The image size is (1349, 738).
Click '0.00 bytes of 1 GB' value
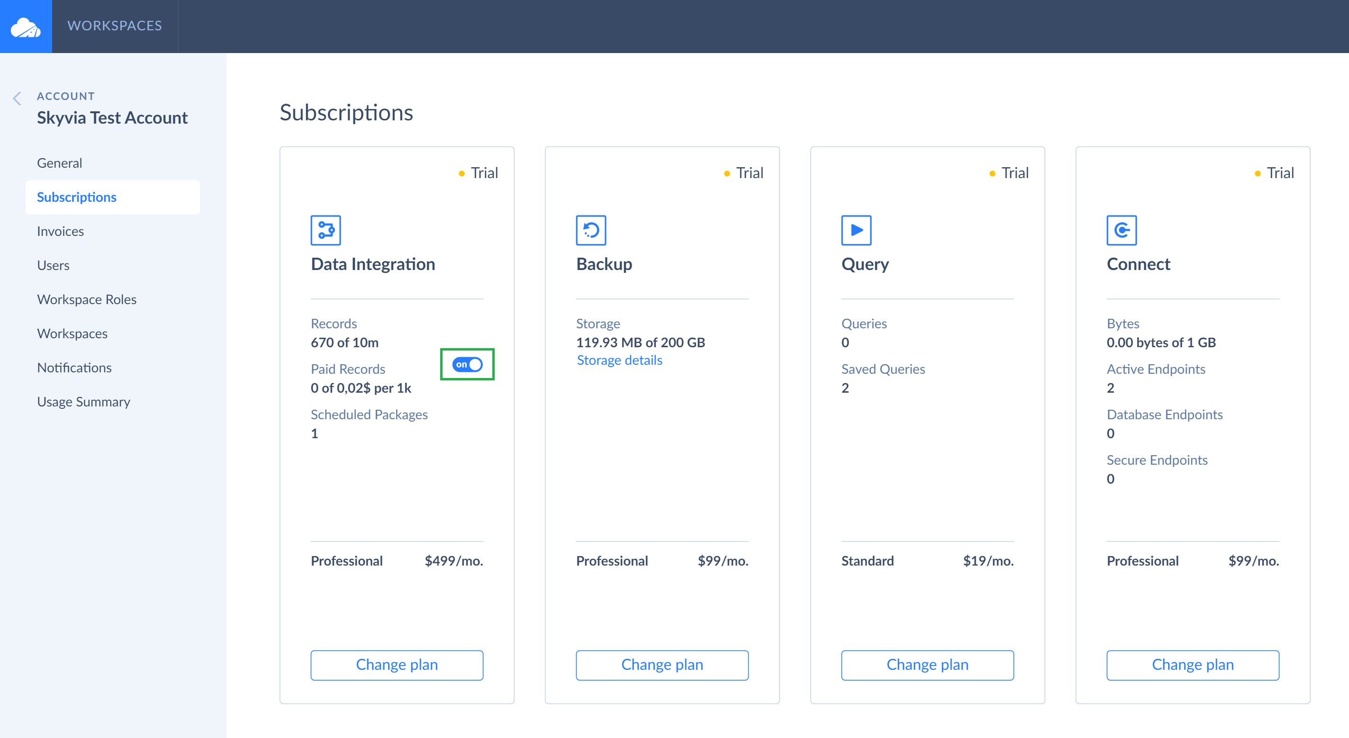1161,342
